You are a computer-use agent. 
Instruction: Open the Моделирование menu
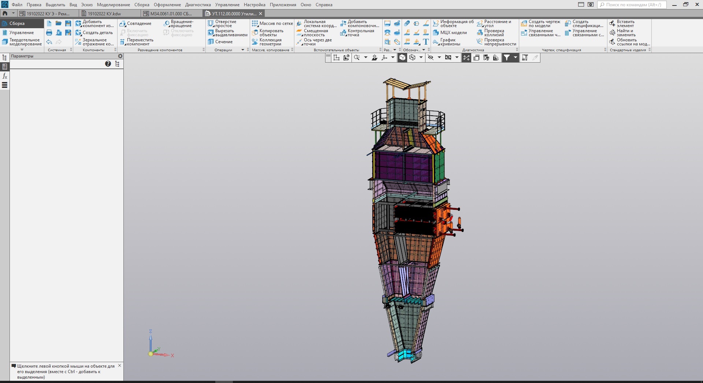113,5
